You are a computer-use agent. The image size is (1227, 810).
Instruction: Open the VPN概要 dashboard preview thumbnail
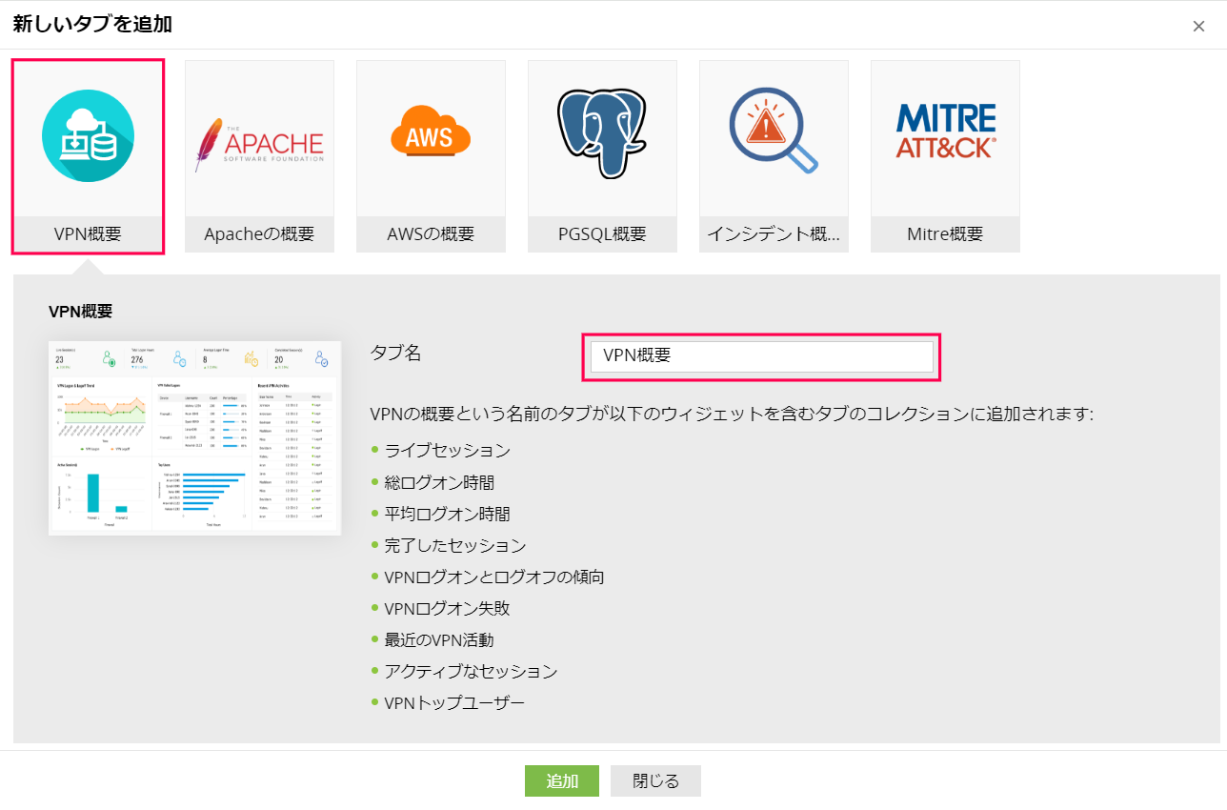pyautogui.click(x=194, y=438)
